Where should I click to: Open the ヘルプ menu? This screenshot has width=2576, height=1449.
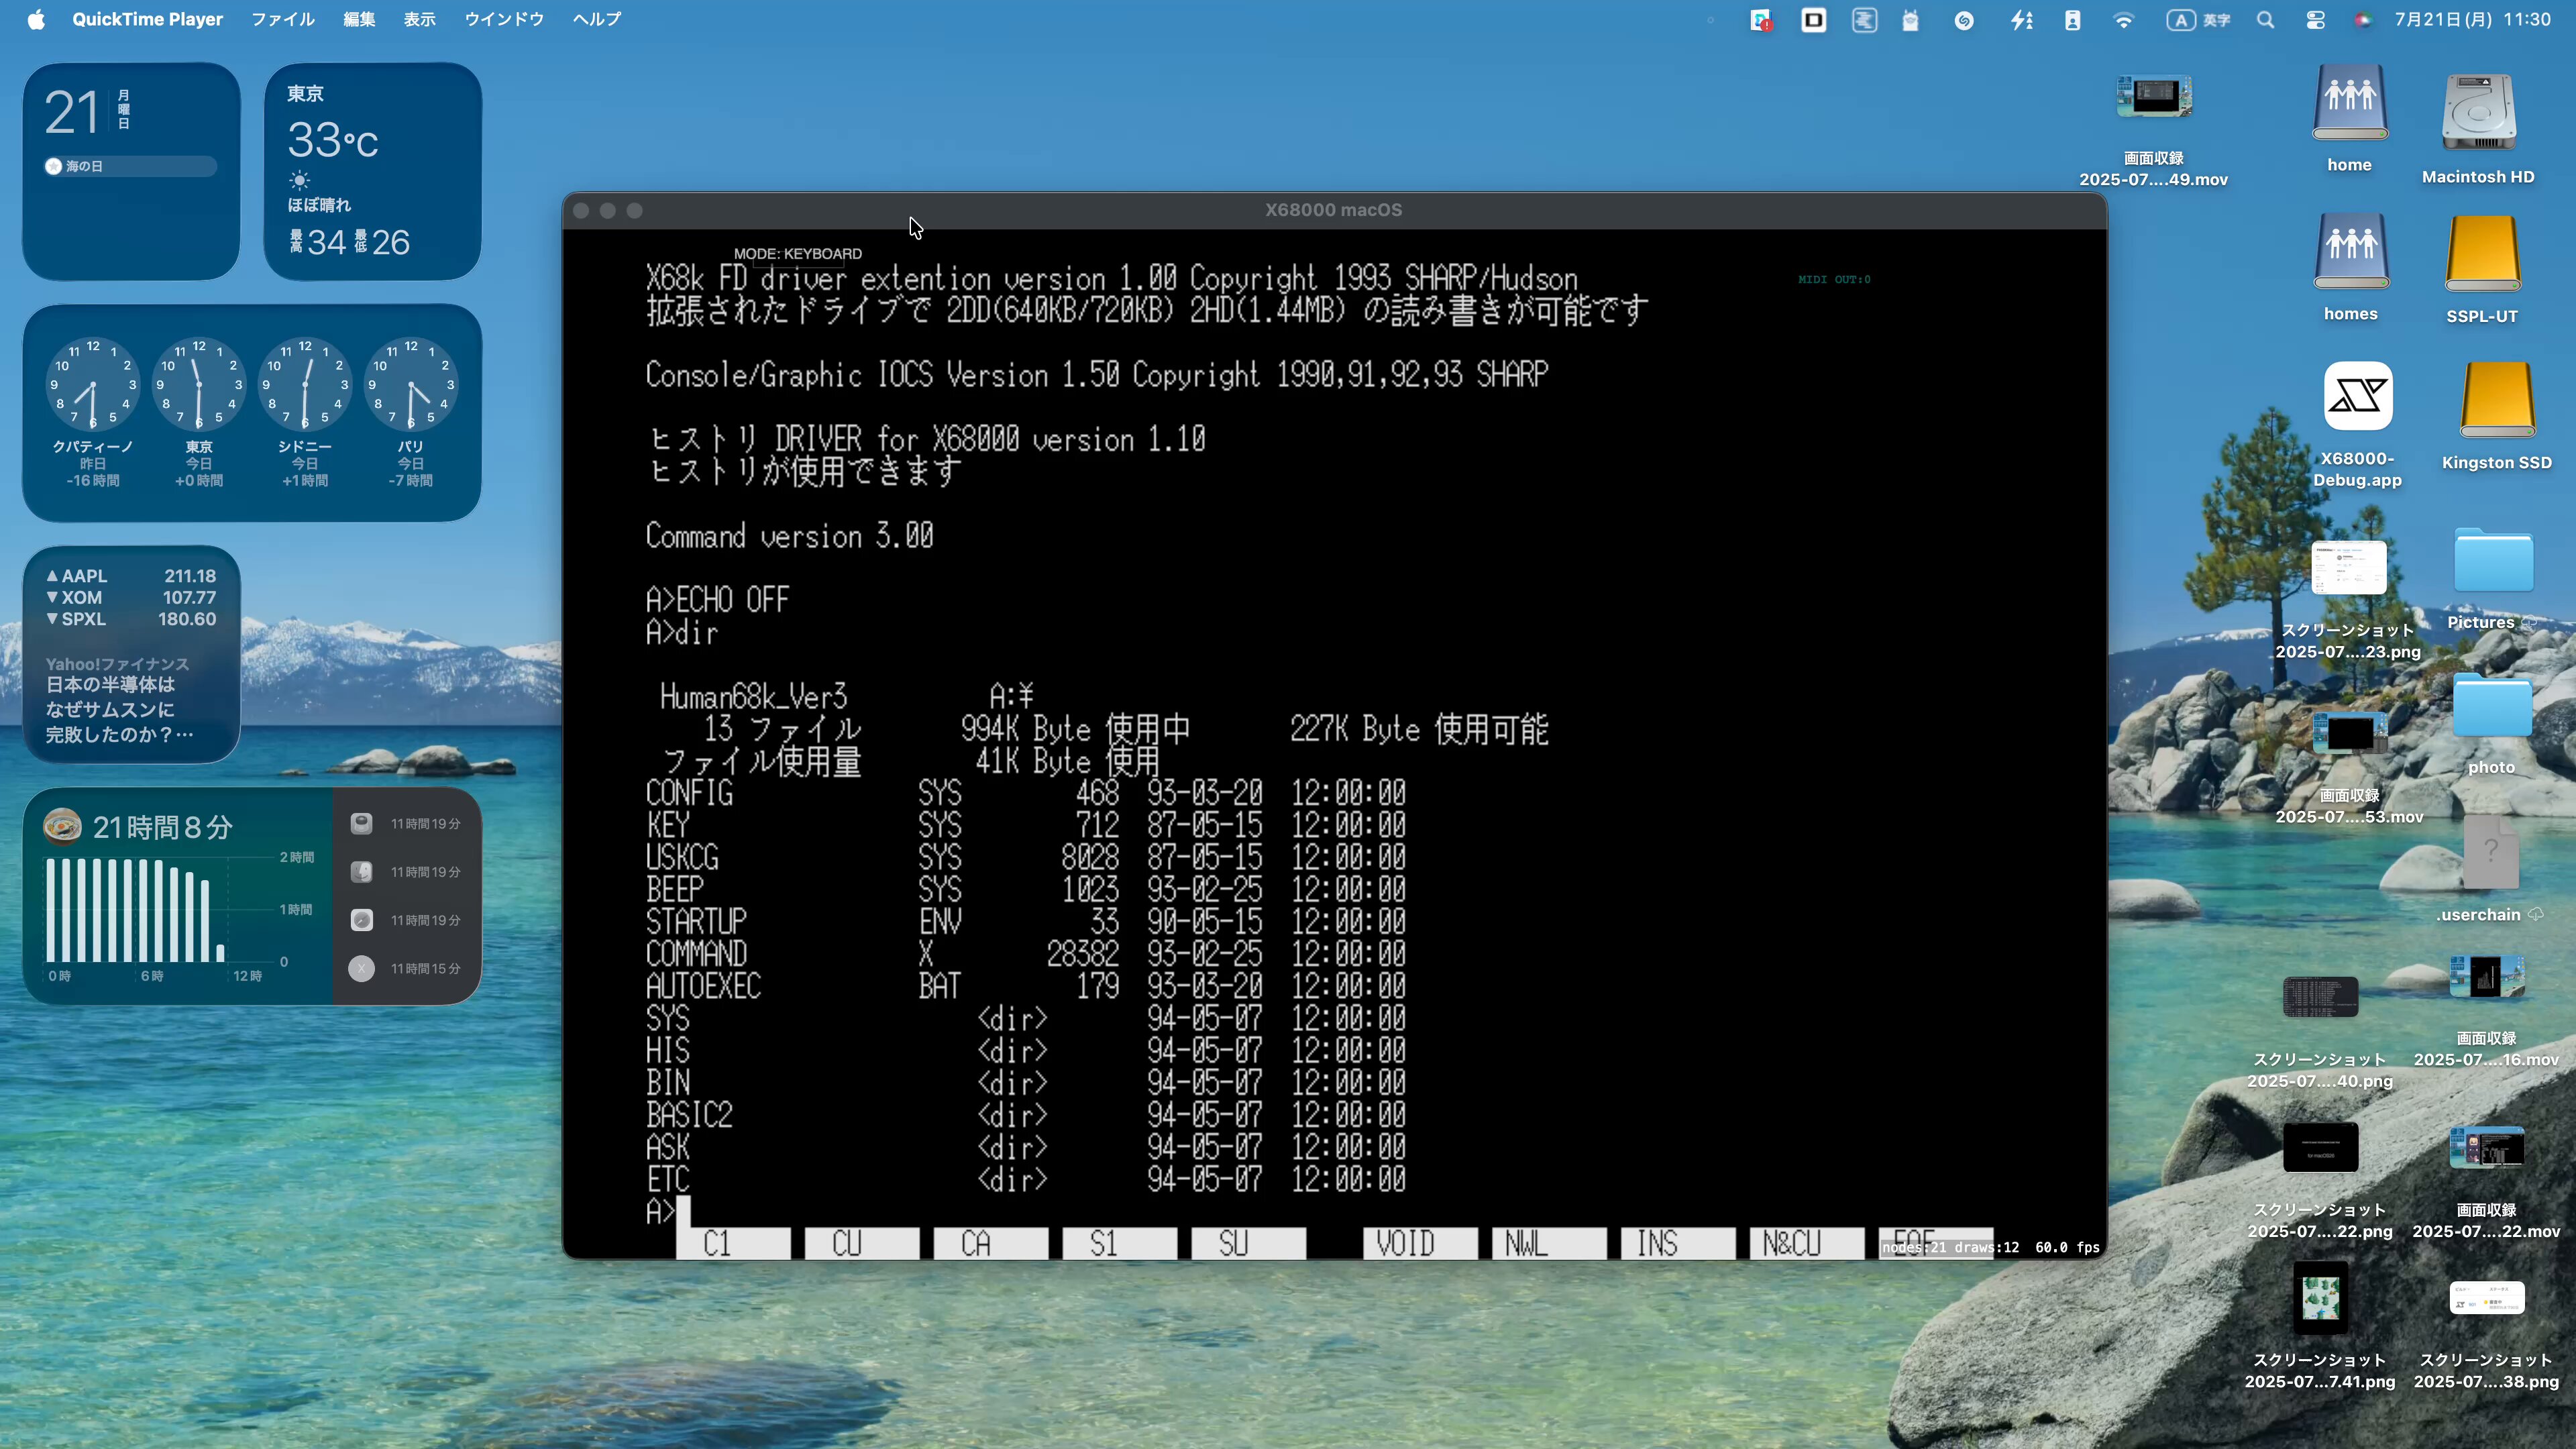(x=597, y=20)
